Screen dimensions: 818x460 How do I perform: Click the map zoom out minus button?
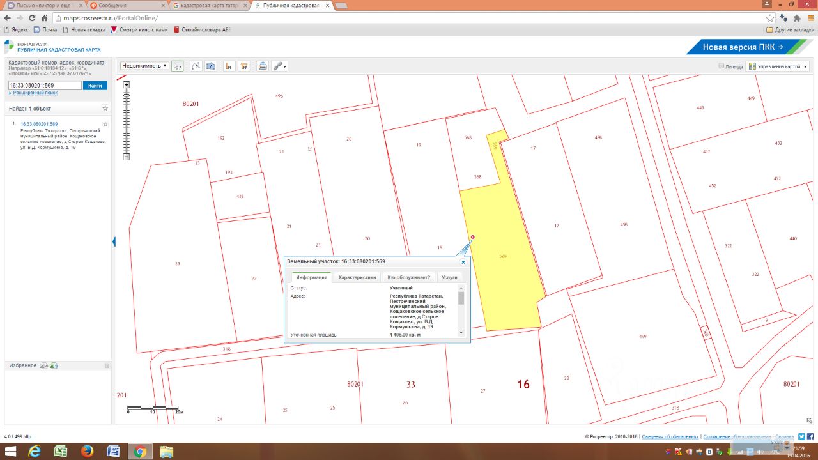point(127,157)
